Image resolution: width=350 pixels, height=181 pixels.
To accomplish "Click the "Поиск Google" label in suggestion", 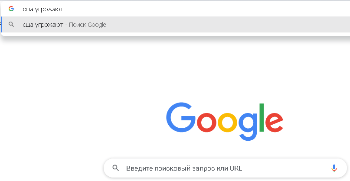I will [x=88, y=25].
